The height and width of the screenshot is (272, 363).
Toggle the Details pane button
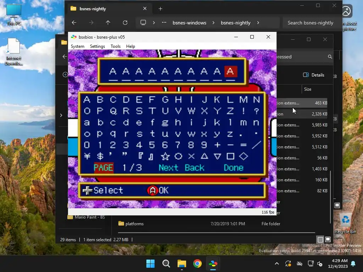[x=313, y=75]
